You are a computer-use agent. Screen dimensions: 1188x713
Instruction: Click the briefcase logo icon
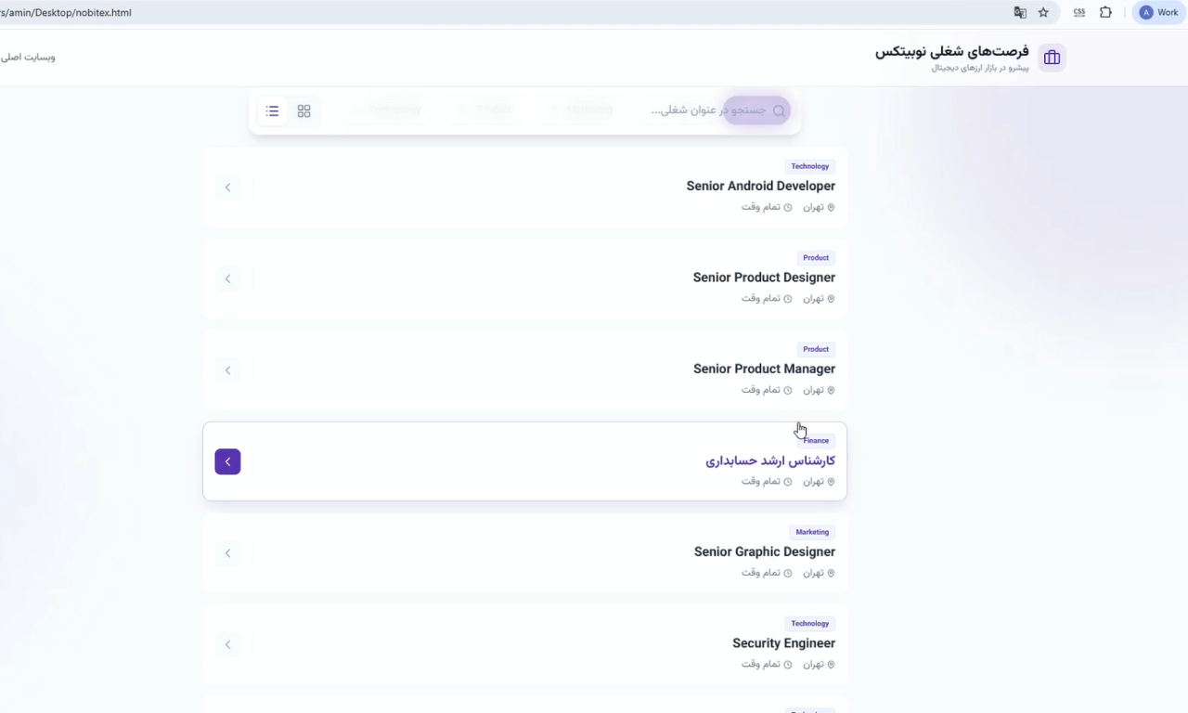click(x=1052, y=58)
